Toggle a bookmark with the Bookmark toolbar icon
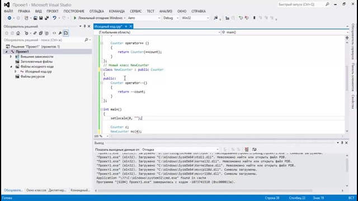Image resolution: width=358 pixels, height=201 pixels. click(x=254, y=18)
